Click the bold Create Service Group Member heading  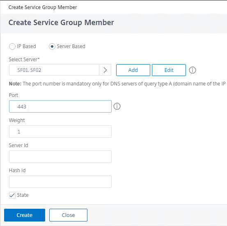pos(61,23)
